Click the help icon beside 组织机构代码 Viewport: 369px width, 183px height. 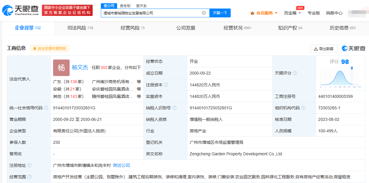304,108
